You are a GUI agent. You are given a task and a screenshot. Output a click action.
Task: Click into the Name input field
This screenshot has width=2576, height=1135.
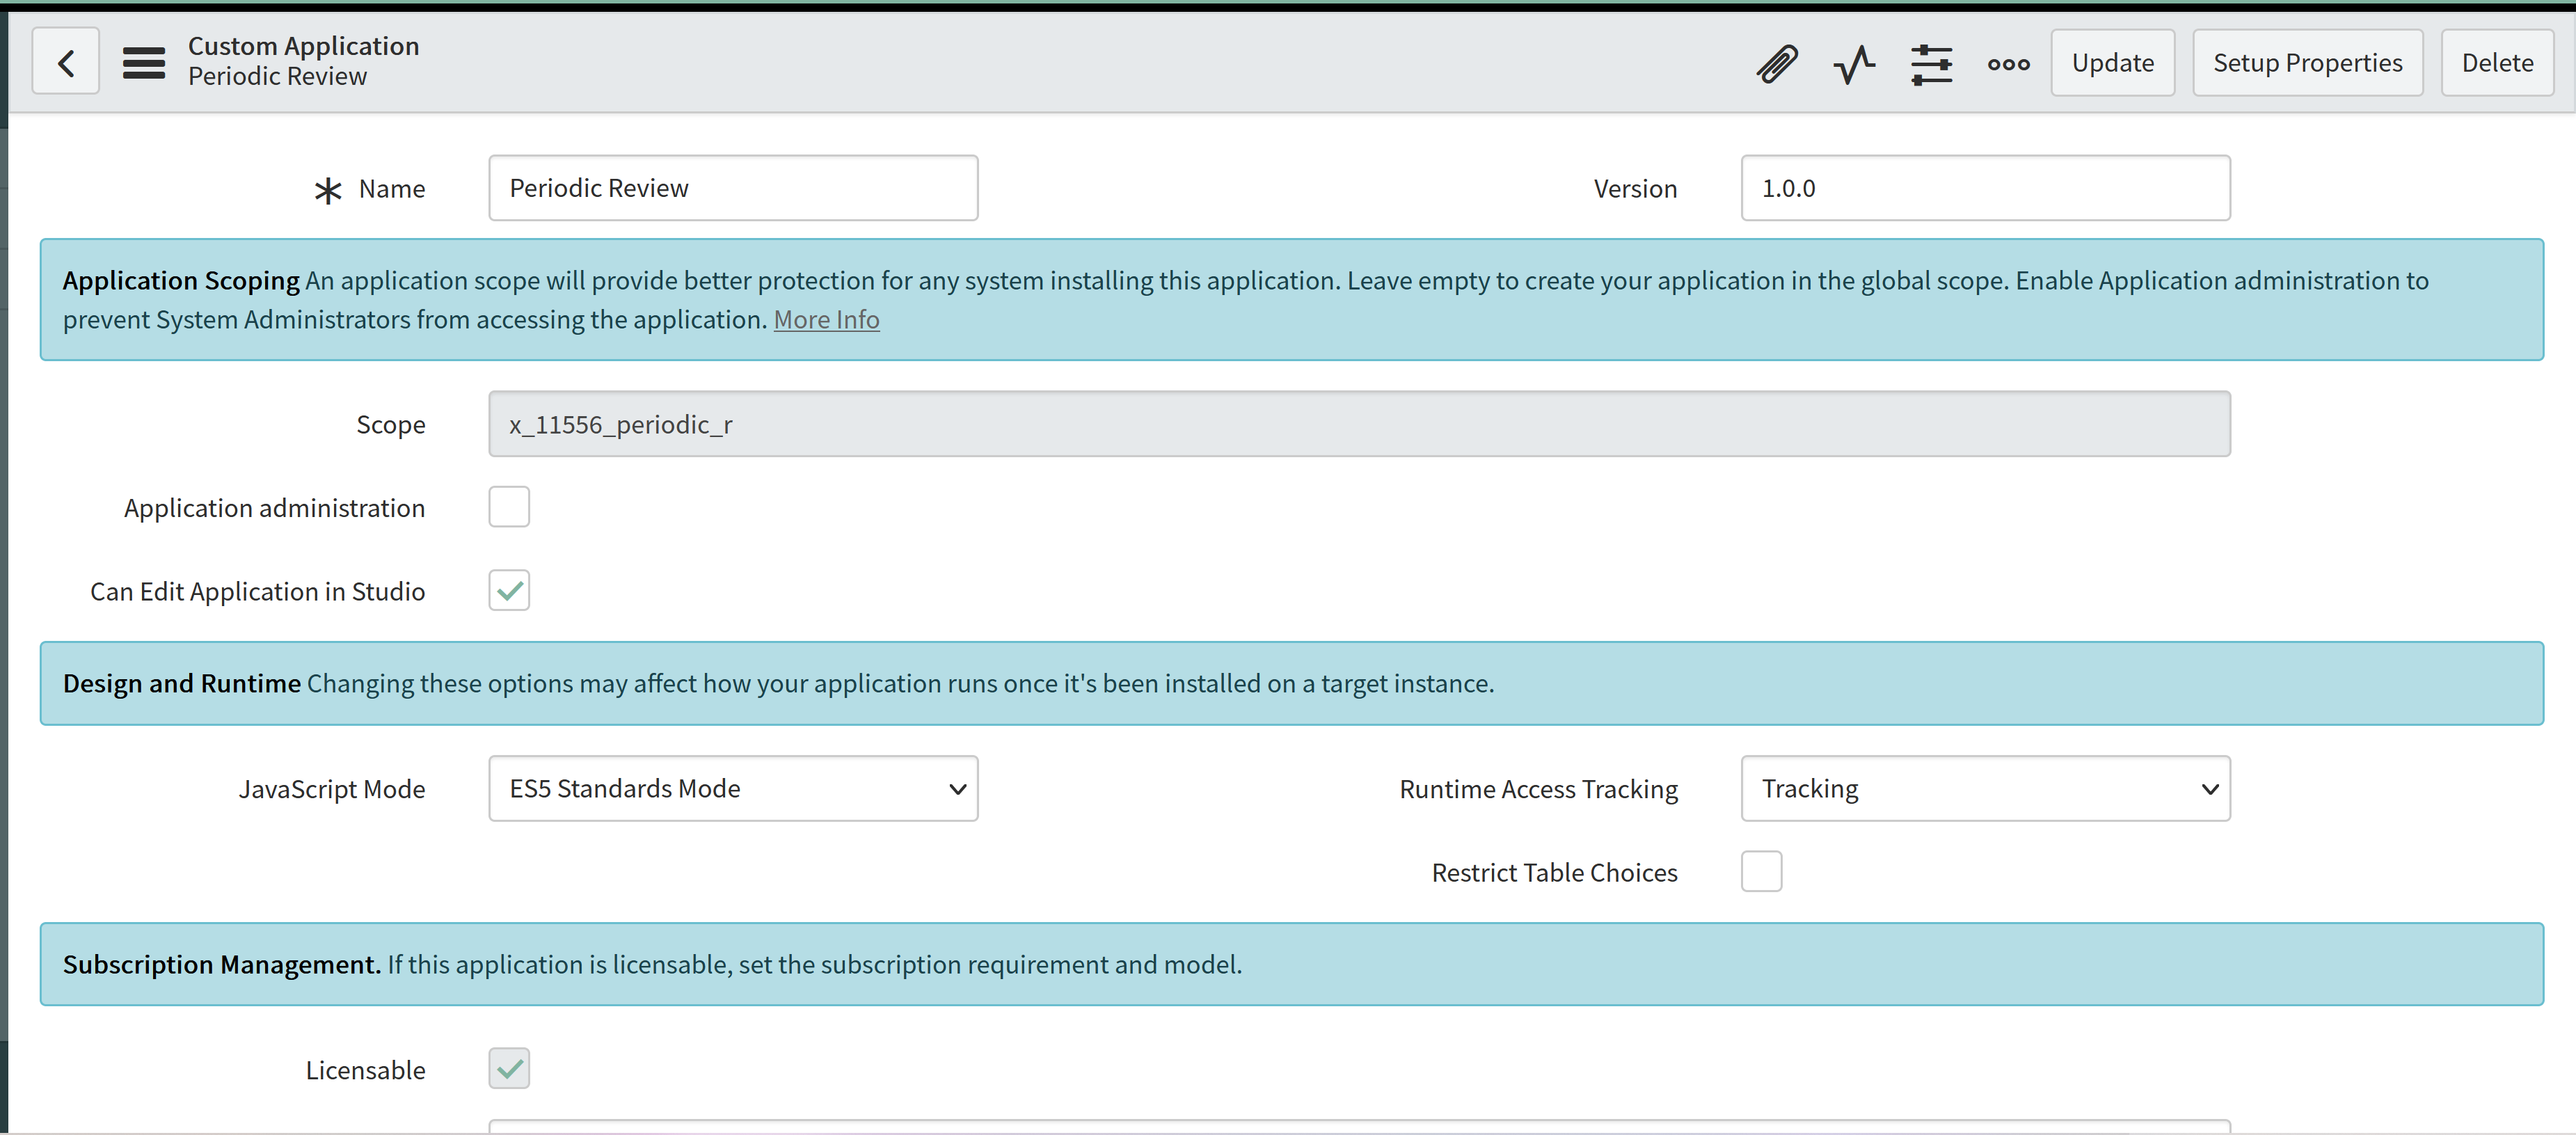point(733,188)
